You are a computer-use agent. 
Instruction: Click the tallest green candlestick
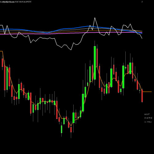pyautogui.click(x=95, y=63)
